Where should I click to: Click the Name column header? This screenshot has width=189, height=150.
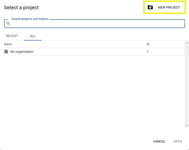8,44
